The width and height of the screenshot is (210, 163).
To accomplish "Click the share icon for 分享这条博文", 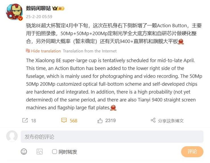I will pyautogui.click(x=153, y=120).
